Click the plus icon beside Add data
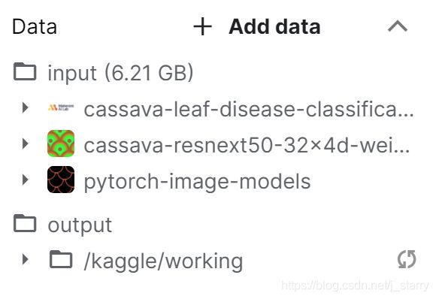Image resolution: width=436 pixels, height=299 pixels. 202,27
